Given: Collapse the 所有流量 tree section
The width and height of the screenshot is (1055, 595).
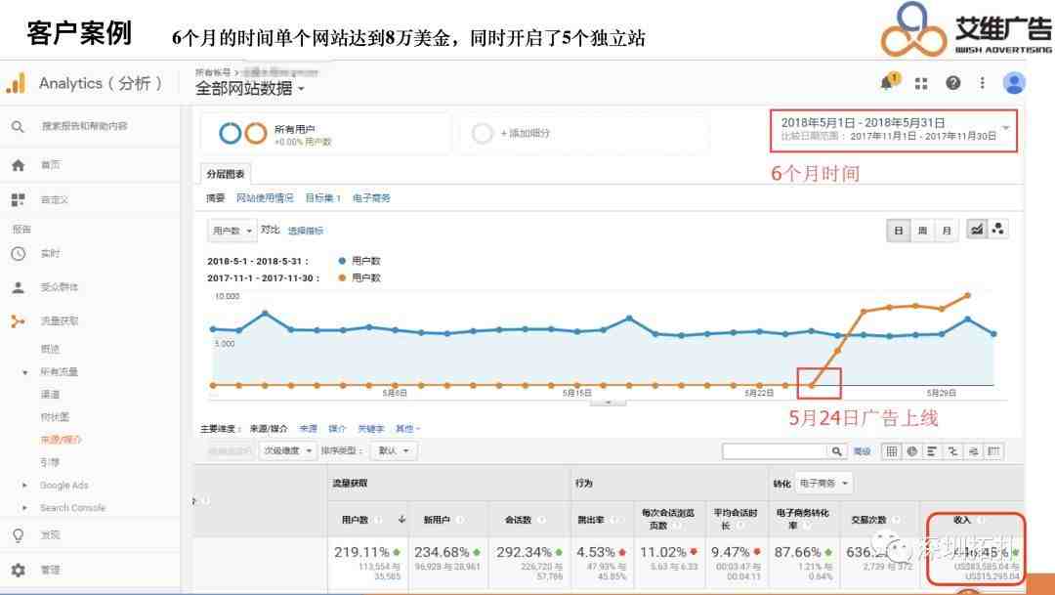Looking at the screenshot, I should point(24,372).
